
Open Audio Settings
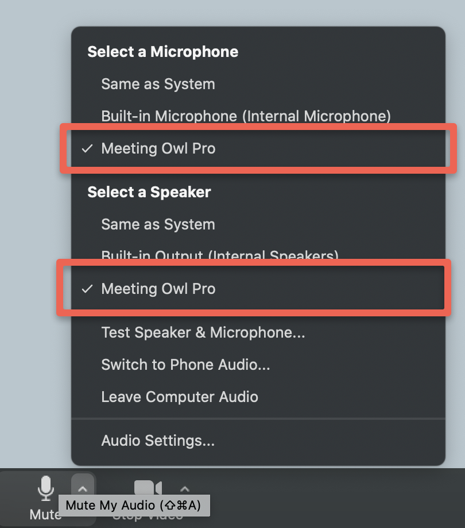coord(158,441)
